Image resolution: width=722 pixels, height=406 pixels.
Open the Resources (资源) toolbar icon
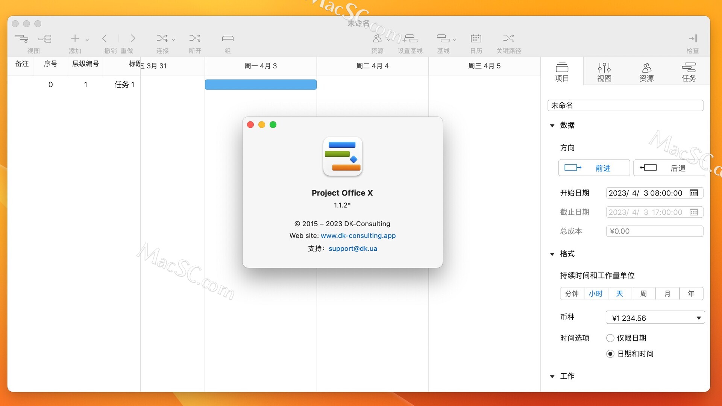377,38
